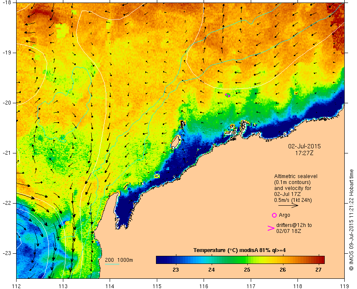Click the time label 17:27Z
This screenshot has height=289, width=357.
tap(304, 153)
